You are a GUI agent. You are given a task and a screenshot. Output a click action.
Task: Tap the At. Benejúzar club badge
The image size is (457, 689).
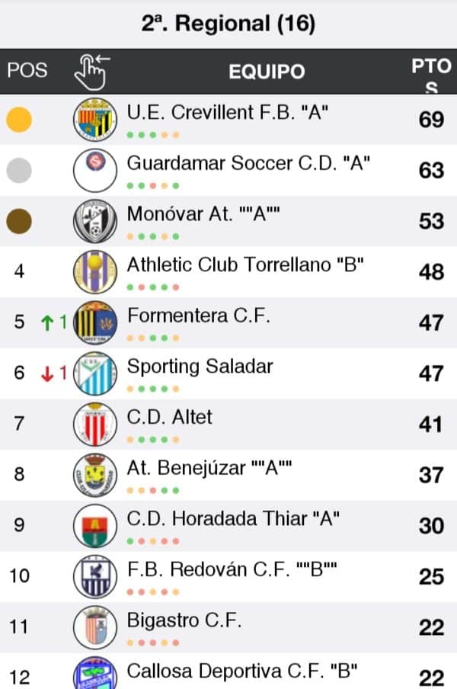[94, 475]
